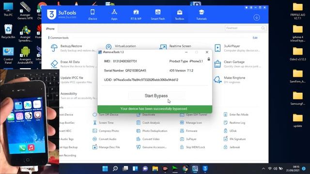Open the Apps tab in 3uTools
Screen dimensions: 310x174
tap(114, 14)
